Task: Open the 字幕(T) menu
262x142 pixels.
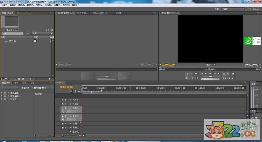Action: pos(57,5)
